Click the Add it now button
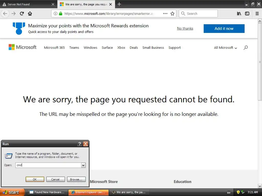This screenshot has width=262, height=196. coord(224,29)
